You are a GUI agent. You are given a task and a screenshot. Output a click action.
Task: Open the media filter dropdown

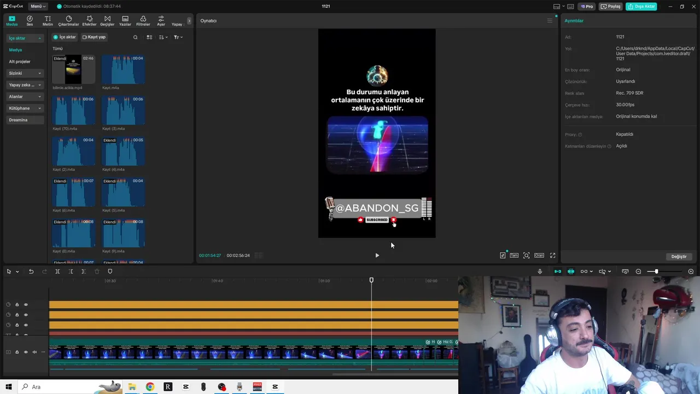[178, 37]
